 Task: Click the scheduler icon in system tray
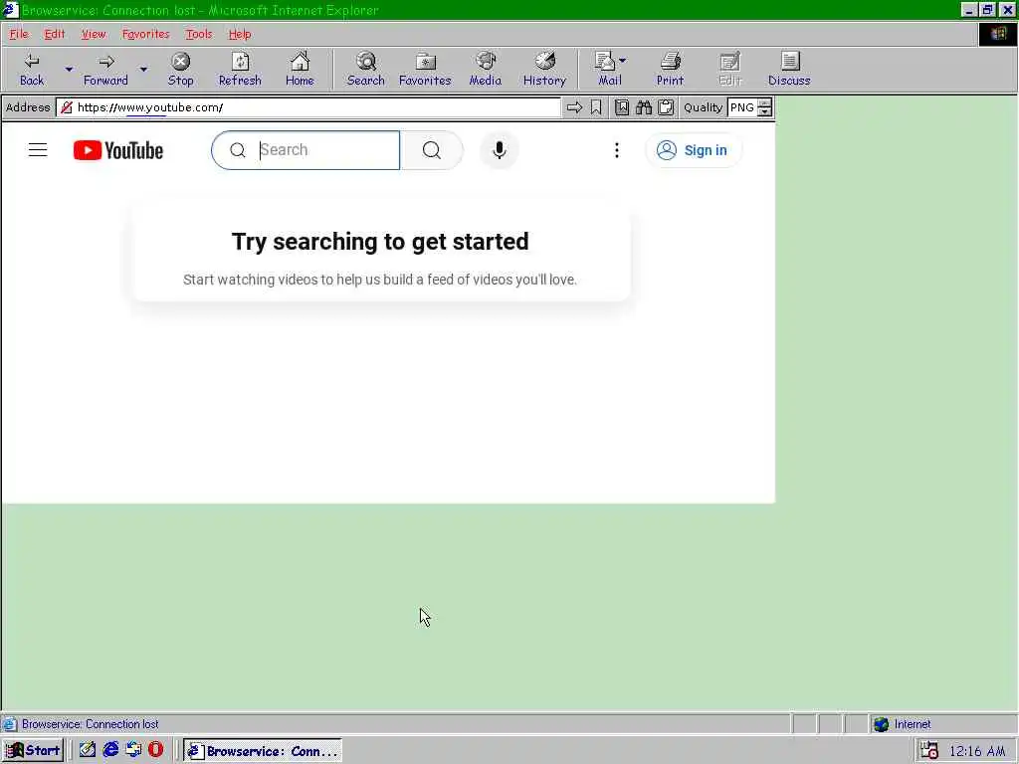coord(929,751)
